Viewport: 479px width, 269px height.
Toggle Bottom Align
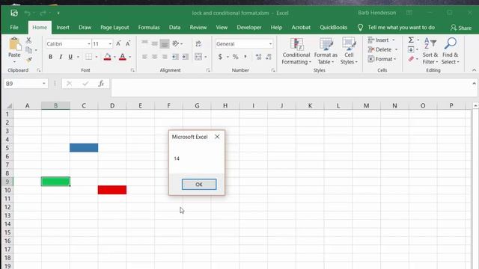(x=165, y=43)
